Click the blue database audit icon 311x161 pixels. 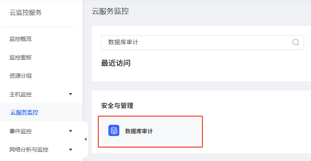click(x=114, y=131)
